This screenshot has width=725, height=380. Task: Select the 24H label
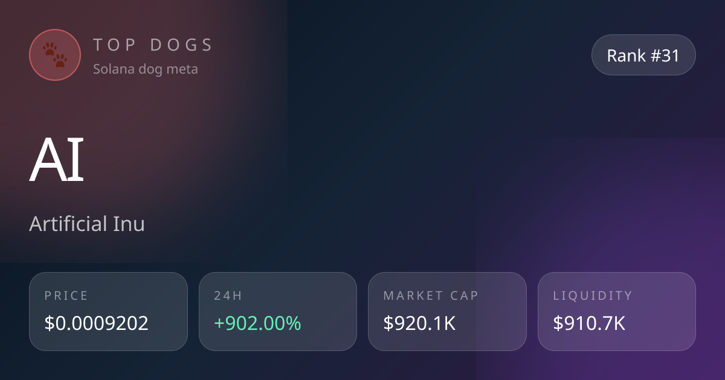pos(228,296)
